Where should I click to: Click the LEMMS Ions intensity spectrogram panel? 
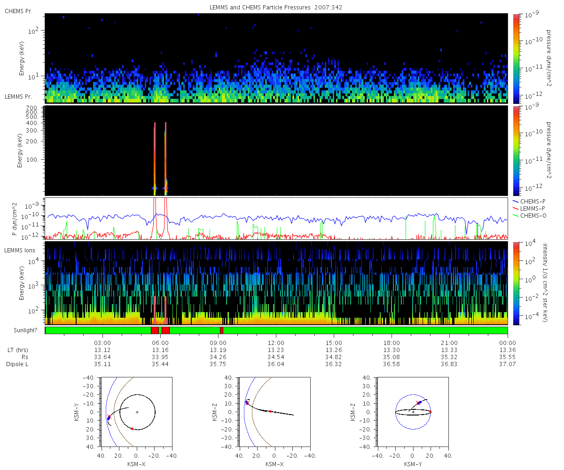(x=276, y=283)
